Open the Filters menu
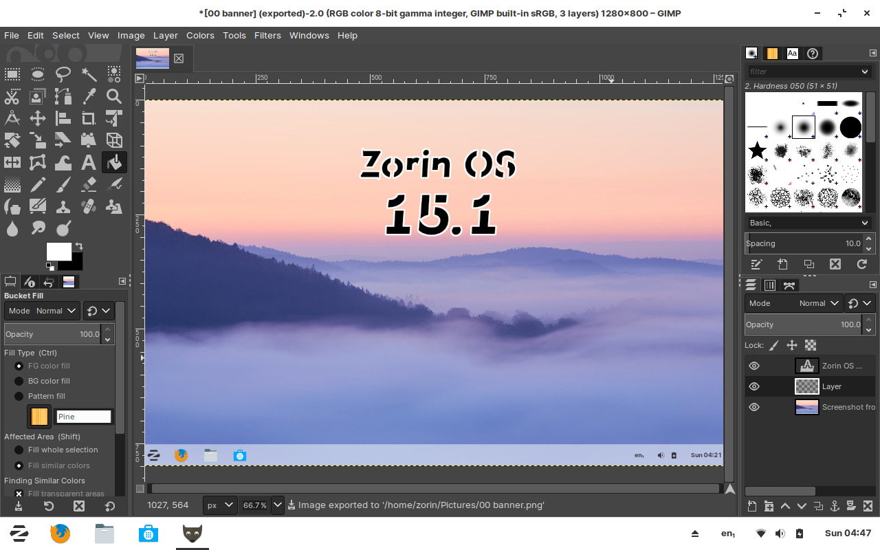 click(x=267, y=35)
